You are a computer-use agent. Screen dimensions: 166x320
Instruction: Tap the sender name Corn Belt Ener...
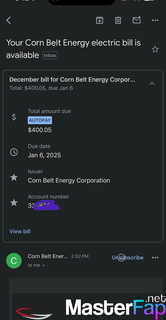[48, 256]
